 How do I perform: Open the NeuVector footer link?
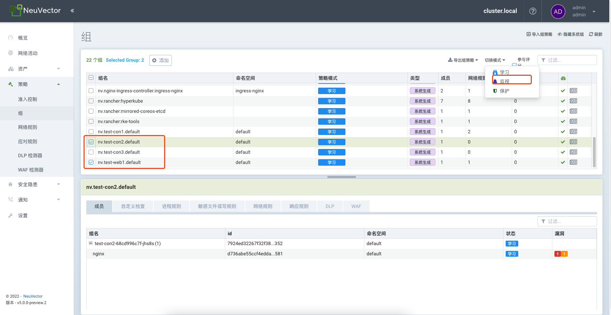(x=33, y=296)
